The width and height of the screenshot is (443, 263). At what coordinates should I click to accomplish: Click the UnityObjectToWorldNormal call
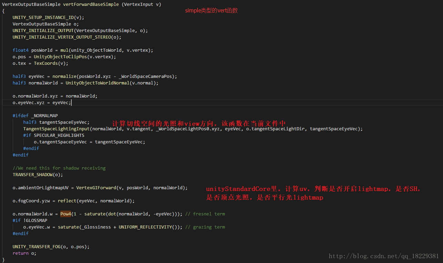click(x=96, y=83)
